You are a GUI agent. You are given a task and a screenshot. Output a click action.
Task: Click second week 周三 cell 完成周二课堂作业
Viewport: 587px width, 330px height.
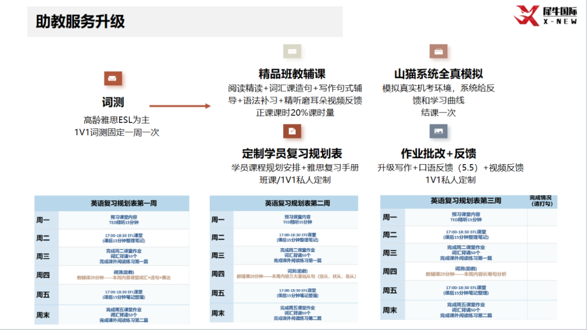pos(297,250)
